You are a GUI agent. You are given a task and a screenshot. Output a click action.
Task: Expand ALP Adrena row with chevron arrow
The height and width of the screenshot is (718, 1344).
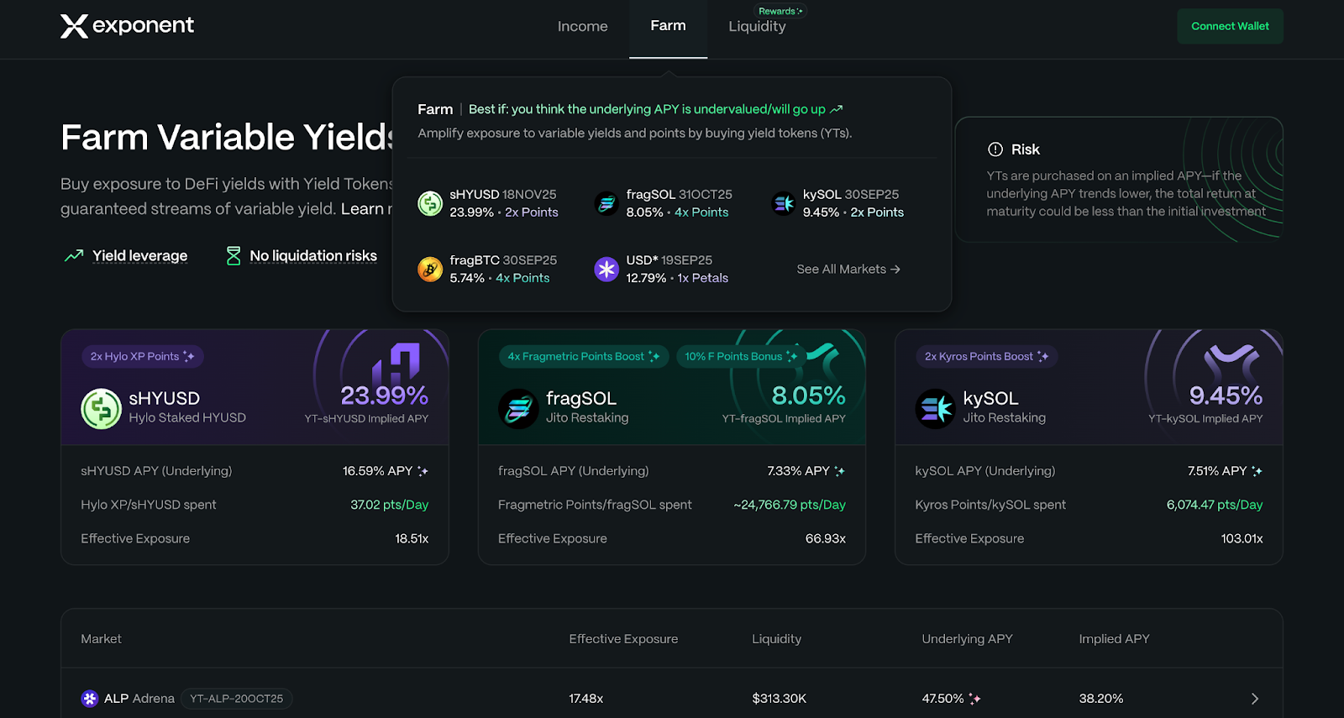1255,699
